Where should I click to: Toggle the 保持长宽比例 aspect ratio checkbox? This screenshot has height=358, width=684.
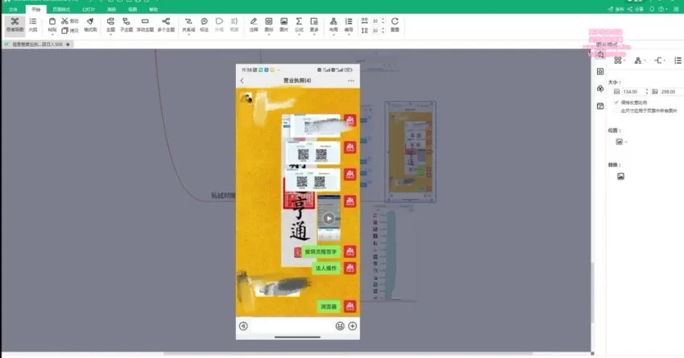[x=616, y=103]
